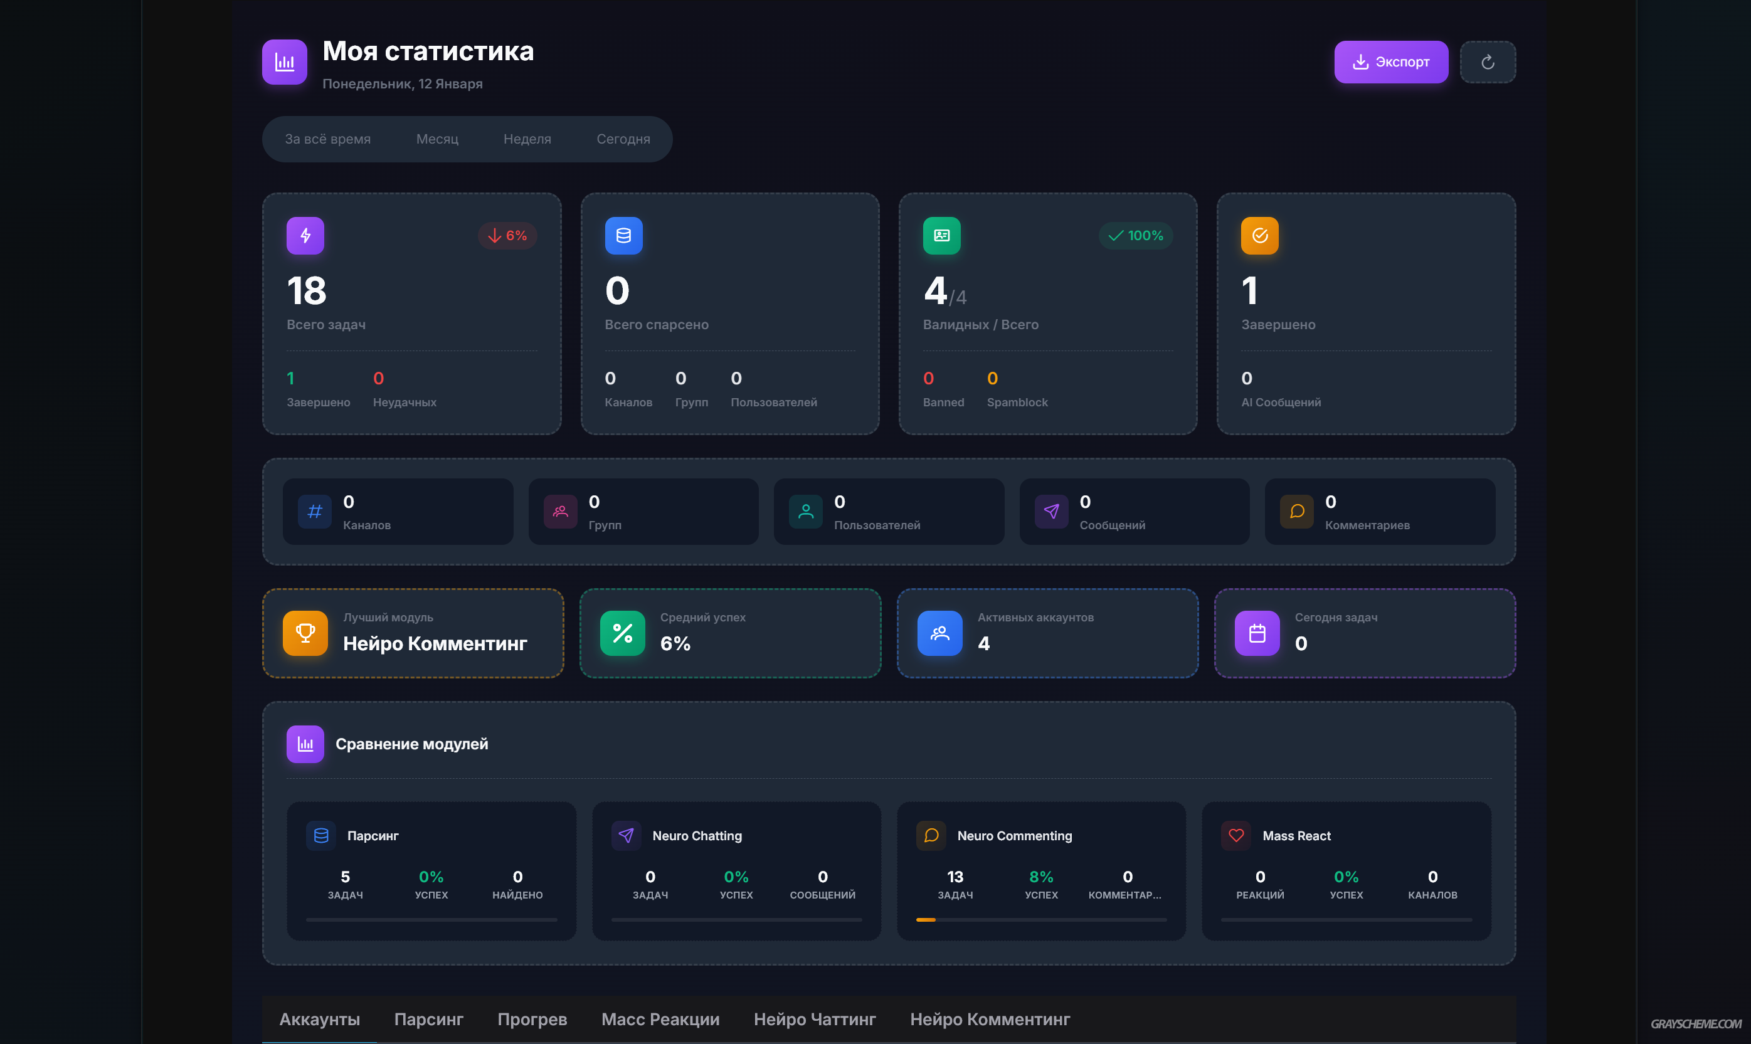Switch to the Масс Реакции tab

660,1020
